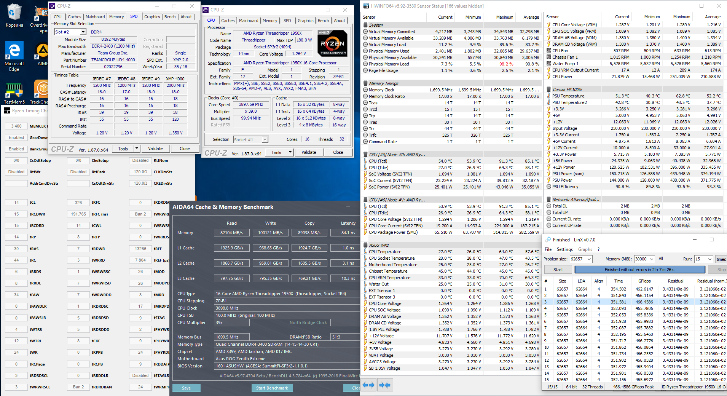Open the LinX File menu
The height and width of the screenshot is (396, 727).
point(548,249)
